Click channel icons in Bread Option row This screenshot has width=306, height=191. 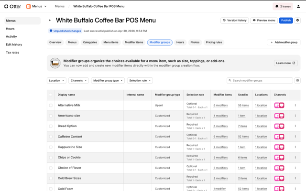tap(279, 126)
